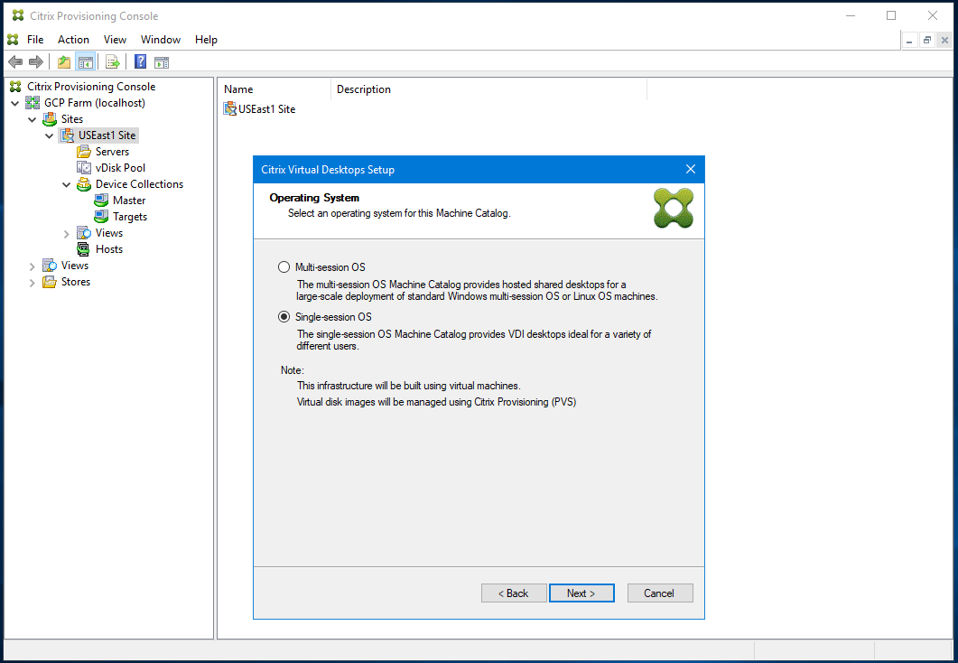Viewport: 958px width, 663px height.
Task: Cancel the Citrix Virtual Desktops Setup wizard
Action: tap(660, 593)
